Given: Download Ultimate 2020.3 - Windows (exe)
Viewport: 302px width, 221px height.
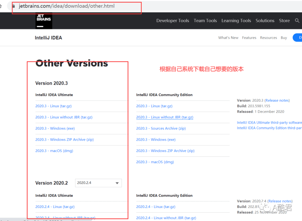Looking at the screenshot, I should 55,129.
